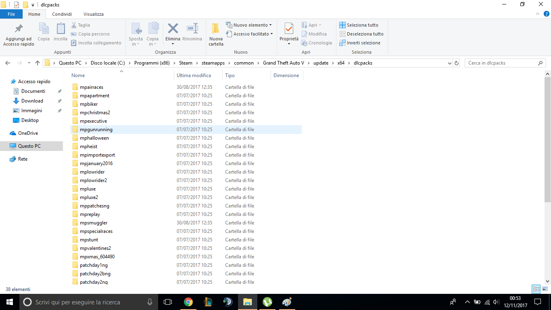The image size is (551, 310).
Task: Click the Rinomina icon
Action: [192, 28]
